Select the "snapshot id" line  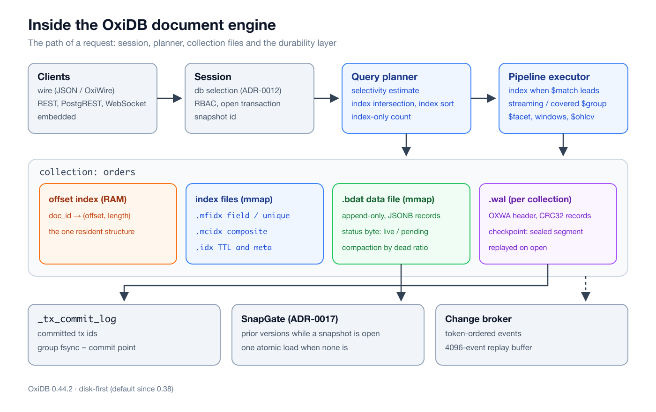pyautogui.click(x=215, y=117)
